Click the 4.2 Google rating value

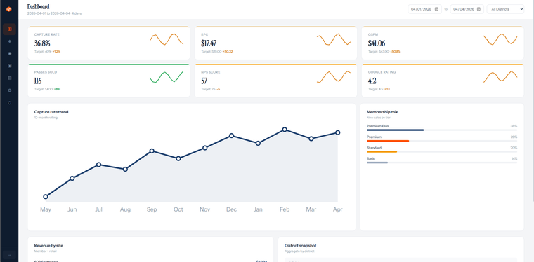(372, 81)
